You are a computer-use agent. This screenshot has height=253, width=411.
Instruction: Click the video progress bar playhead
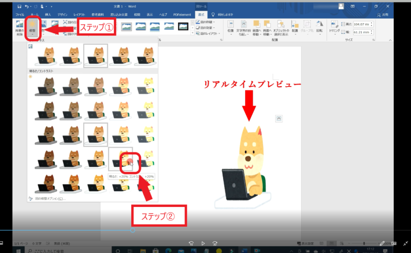point(132,230)
